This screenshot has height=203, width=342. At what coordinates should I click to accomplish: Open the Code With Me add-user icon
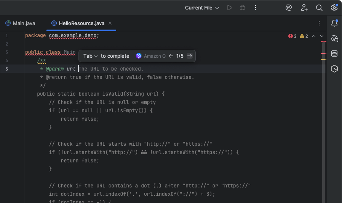[304, 8]
